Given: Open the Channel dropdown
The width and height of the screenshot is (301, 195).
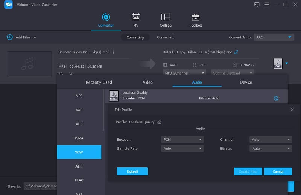Looking at the screenshot, I should tap(271, 139).
